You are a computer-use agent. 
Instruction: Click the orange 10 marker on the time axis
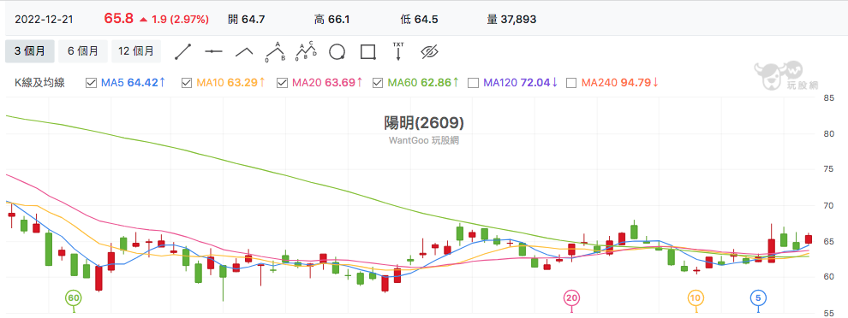point(696,298)
